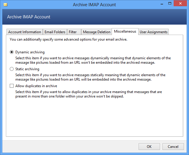Switch to the Account Information tab
Screen dimensions: 189x155
click(25, 32)
